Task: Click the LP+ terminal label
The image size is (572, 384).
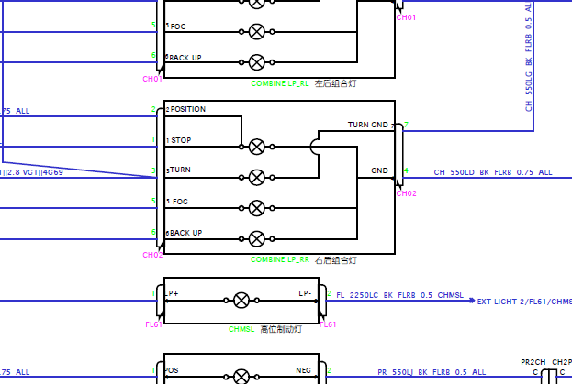Action: (172, 293)
